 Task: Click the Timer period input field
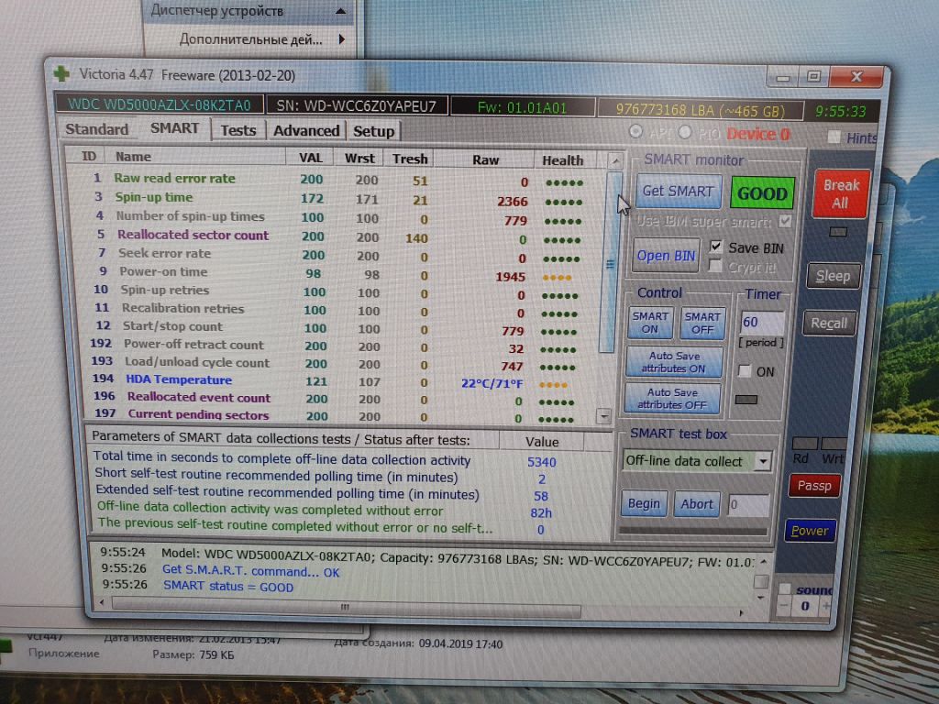coord(761,323)
